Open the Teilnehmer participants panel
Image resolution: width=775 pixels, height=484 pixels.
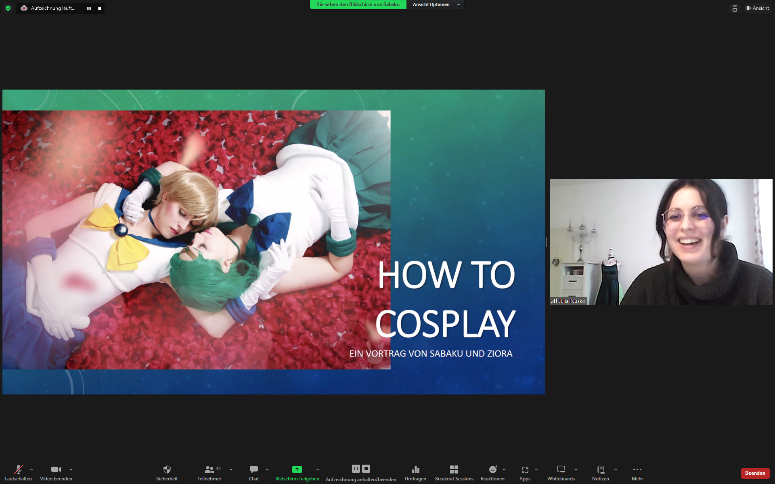[x=209, y=473]
